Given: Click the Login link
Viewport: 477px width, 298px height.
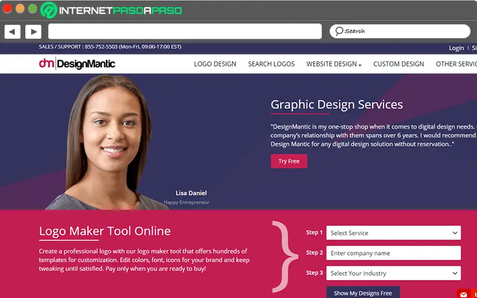Looking at the screenshot, I should coord(456,48).
